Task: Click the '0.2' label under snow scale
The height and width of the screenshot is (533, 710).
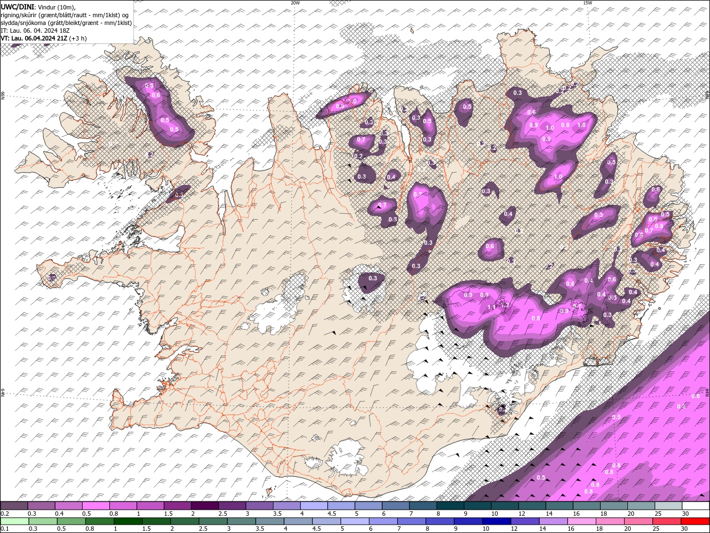Action: 4,514
